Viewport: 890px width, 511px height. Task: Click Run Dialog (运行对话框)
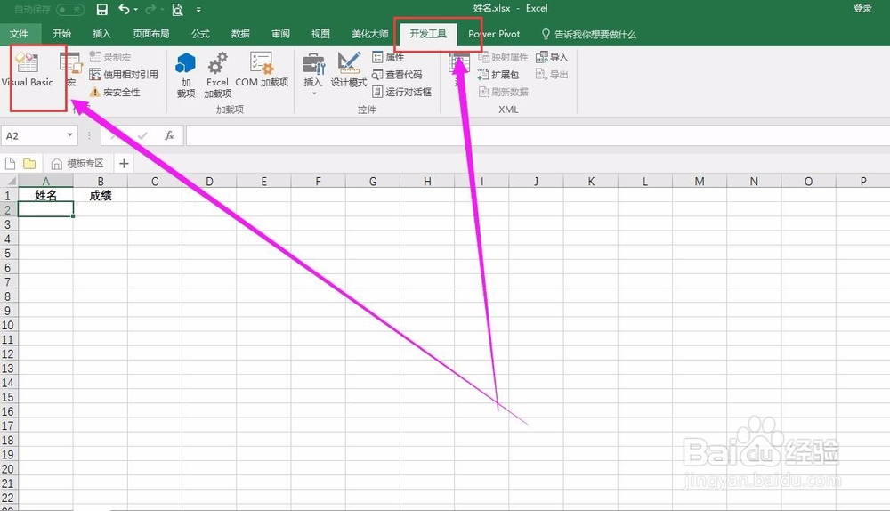(x=401, y=92)
